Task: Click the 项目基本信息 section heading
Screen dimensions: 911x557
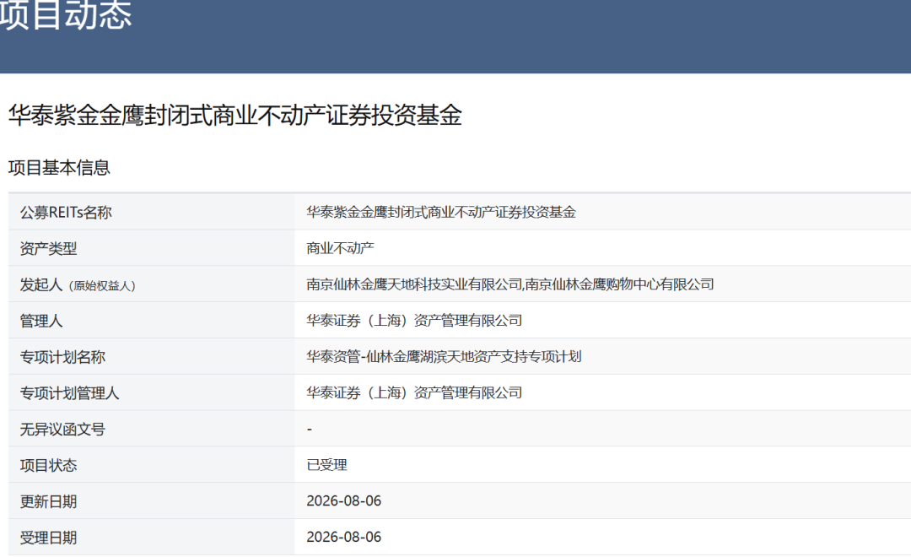Action: [x=59, y=167]
